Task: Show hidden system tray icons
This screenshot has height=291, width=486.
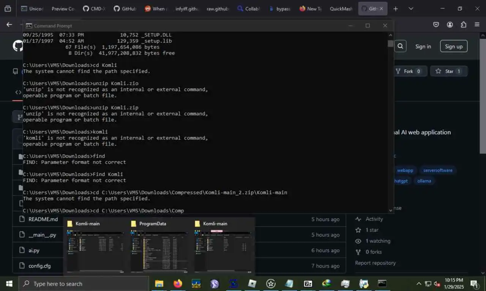Action: coord(419,283)
